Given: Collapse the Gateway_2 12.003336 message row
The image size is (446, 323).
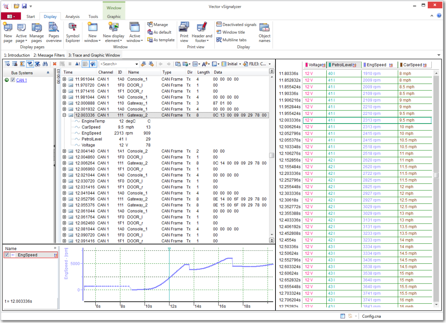Looking at the screenshot, I should 64,115.
